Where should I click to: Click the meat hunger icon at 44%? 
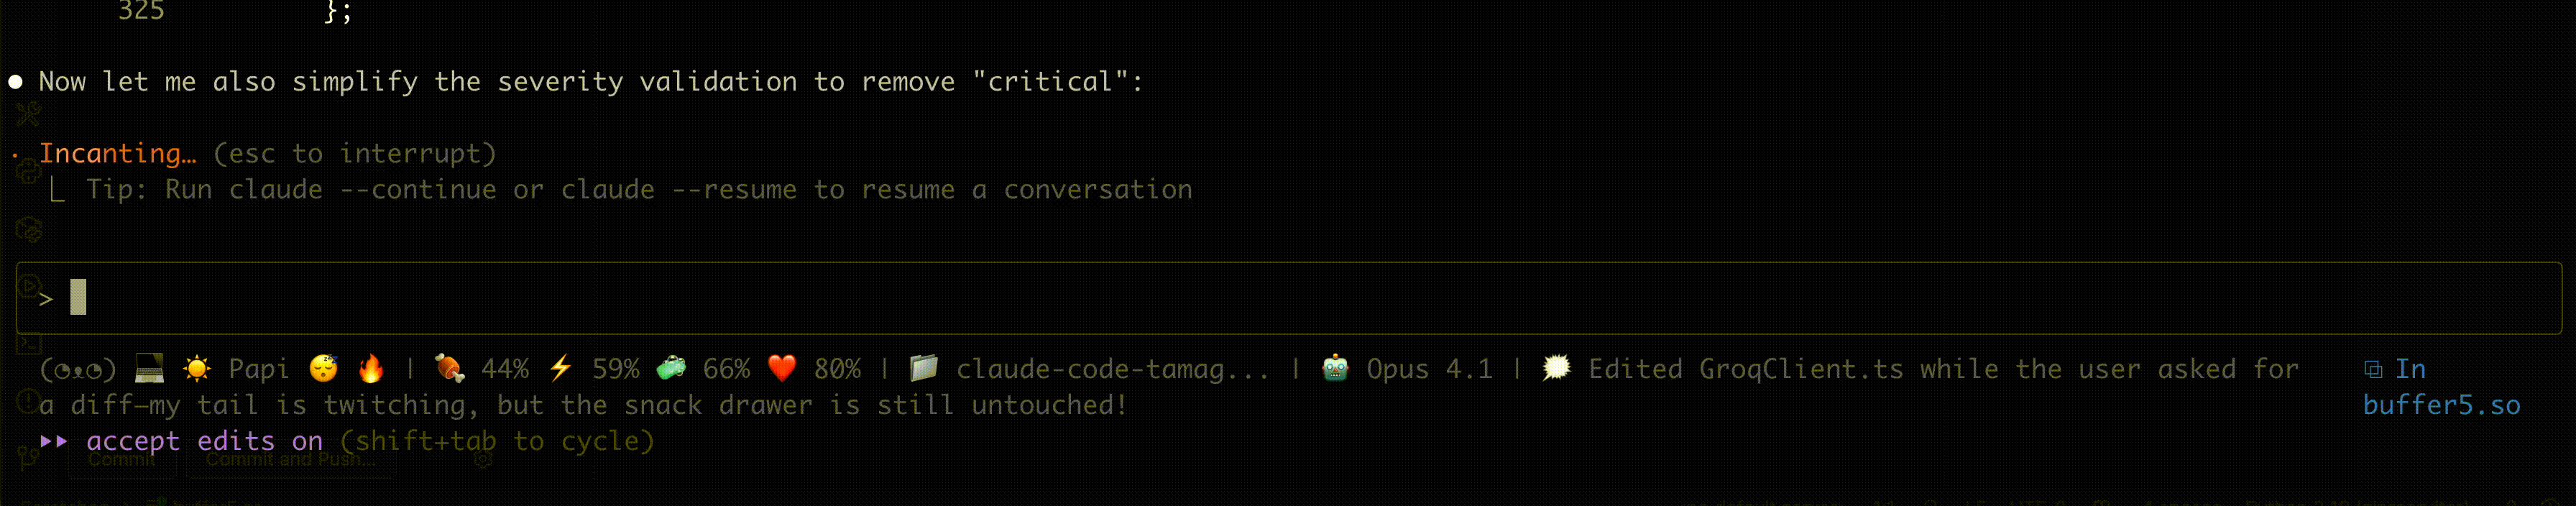(x=450, y=369)
